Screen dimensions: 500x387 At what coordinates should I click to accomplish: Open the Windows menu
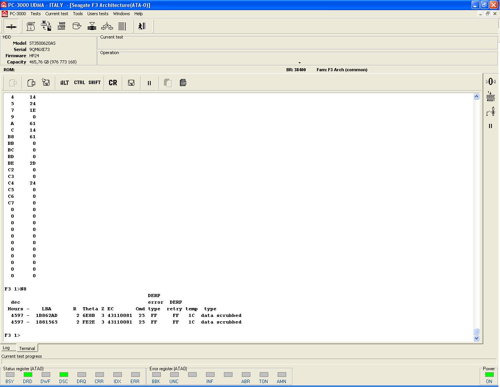click(121, 14)
